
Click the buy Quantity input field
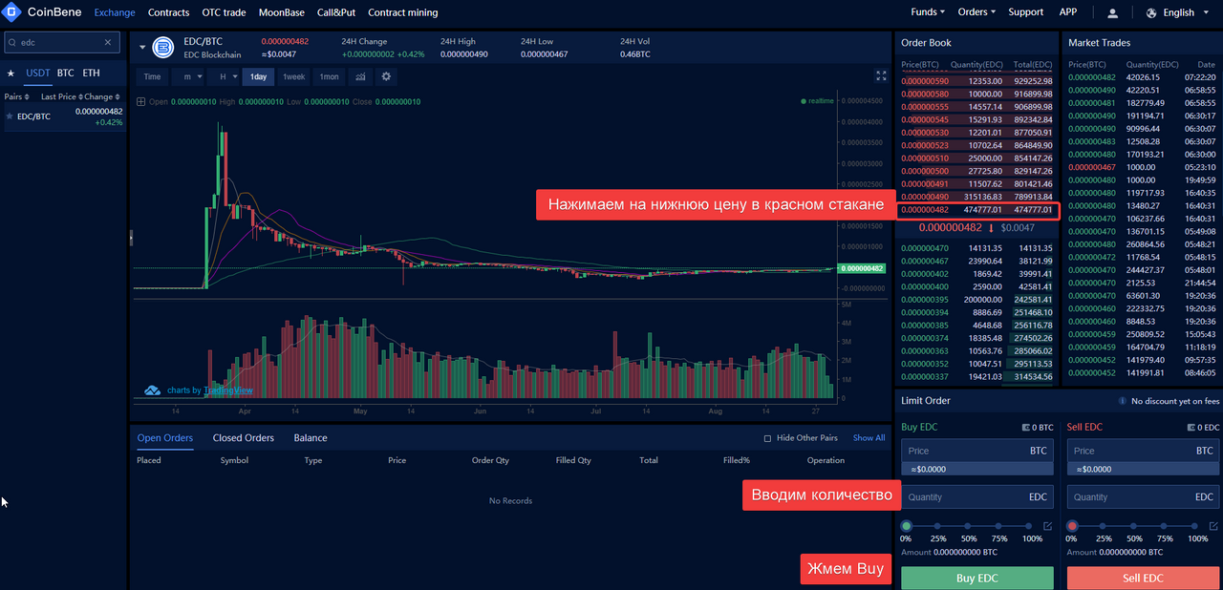(977, 496)
